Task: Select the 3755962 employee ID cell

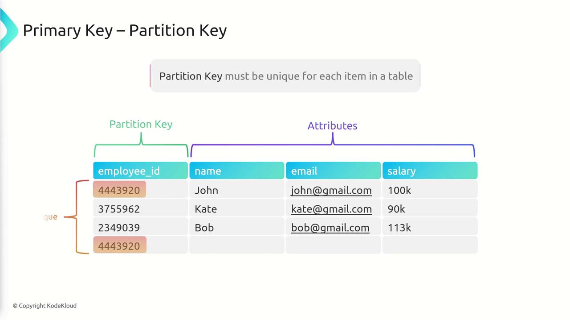Action: pyautogui.click(x=119, y=209)
